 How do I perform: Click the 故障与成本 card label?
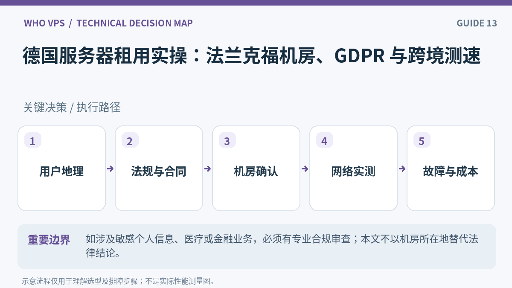pos(451,172)
